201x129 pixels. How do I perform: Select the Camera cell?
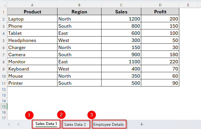point(32,55)
